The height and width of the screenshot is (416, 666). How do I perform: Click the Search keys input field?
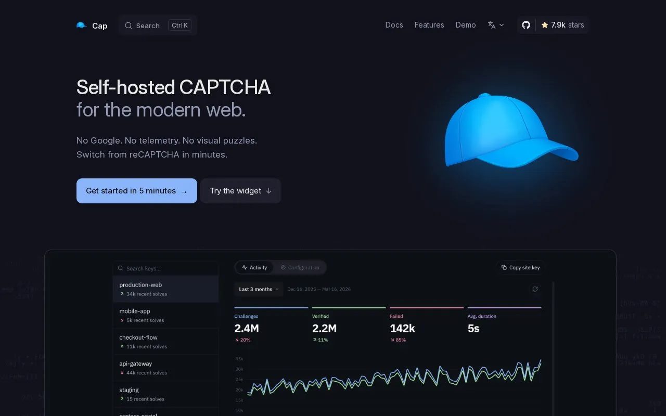[x=166, y=268]
